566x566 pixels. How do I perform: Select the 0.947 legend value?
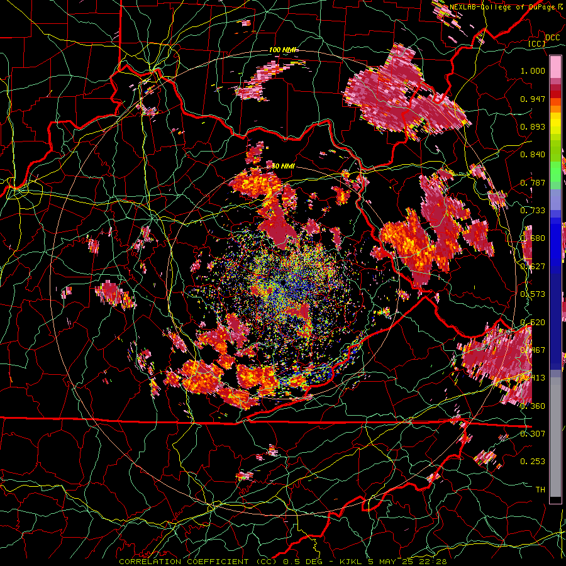(x=533, y=99)
